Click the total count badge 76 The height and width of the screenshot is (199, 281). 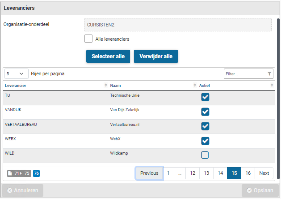tap(36, 173)
